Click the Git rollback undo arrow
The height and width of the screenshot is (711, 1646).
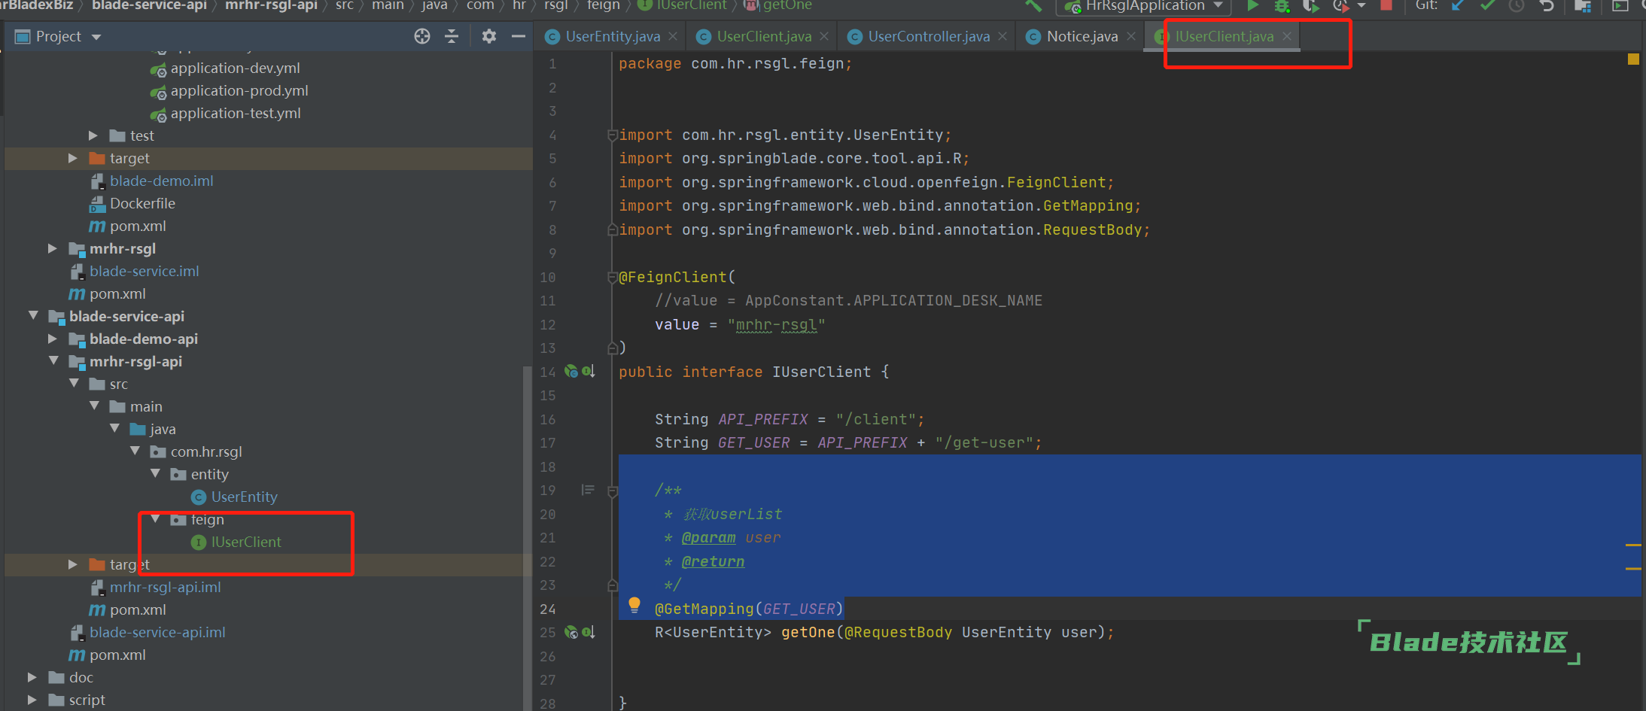pyautogui.click(x=1547, y=5)
